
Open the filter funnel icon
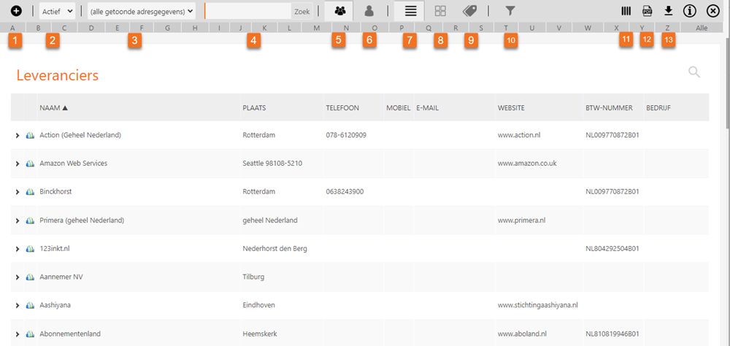click(x=511, y=11)
